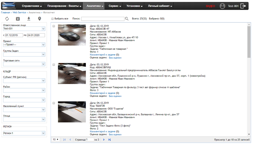The height and width of the screenshot is (145, 255).
Task: Click the user avatar icon in the header
Action: click(222, 6)
